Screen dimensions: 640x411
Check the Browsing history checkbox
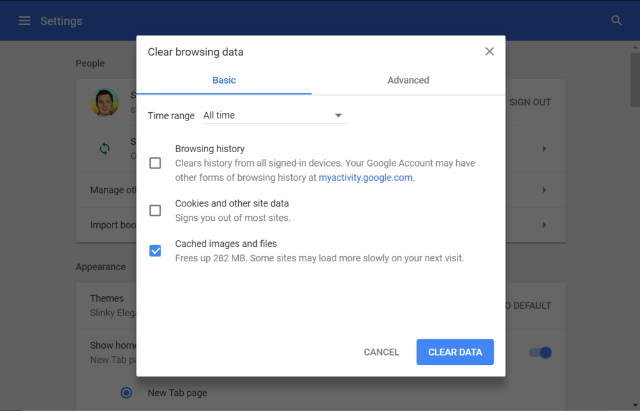point(155,162)
